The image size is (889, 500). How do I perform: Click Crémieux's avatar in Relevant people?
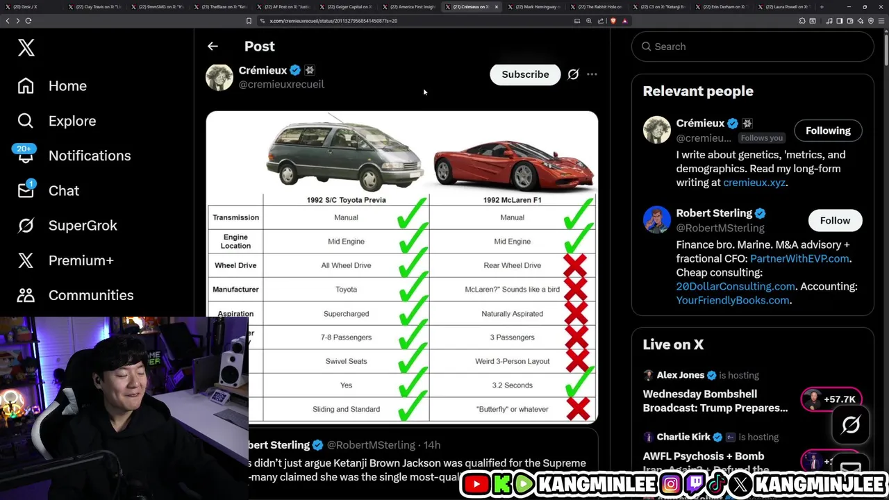pyautogui.click(x=656, y=130)
